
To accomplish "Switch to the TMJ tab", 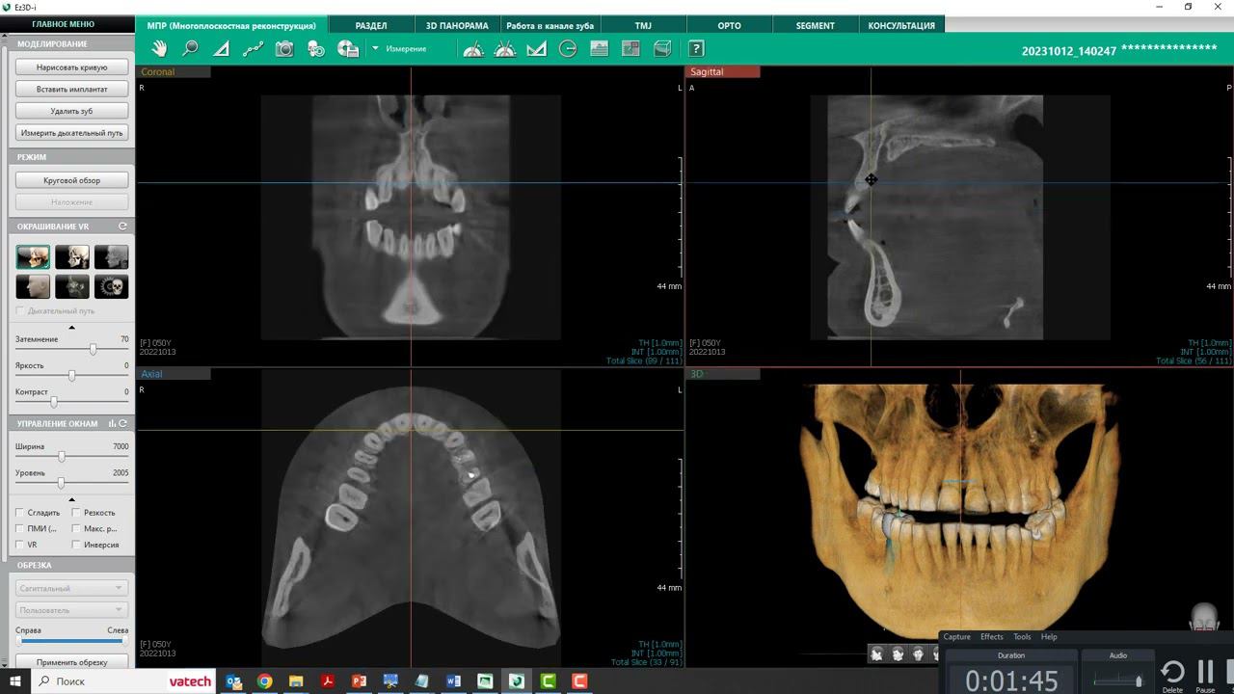I will tap(643, 25).
